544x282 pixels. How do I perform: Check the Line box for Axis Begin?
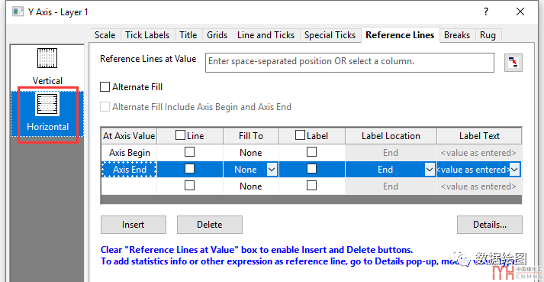click(189, 152)
